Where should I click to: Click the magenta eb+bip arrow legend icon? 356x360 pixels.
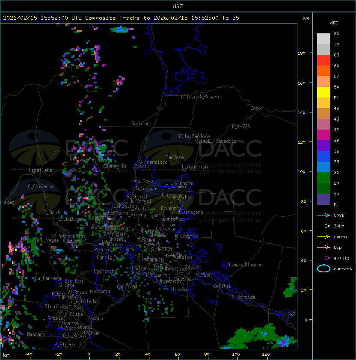coord(323,258)
